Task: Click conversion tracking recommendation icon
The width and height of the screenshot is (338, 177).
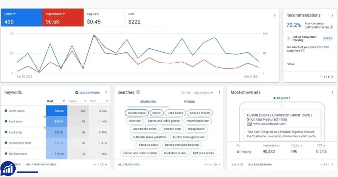Action: 289,38
